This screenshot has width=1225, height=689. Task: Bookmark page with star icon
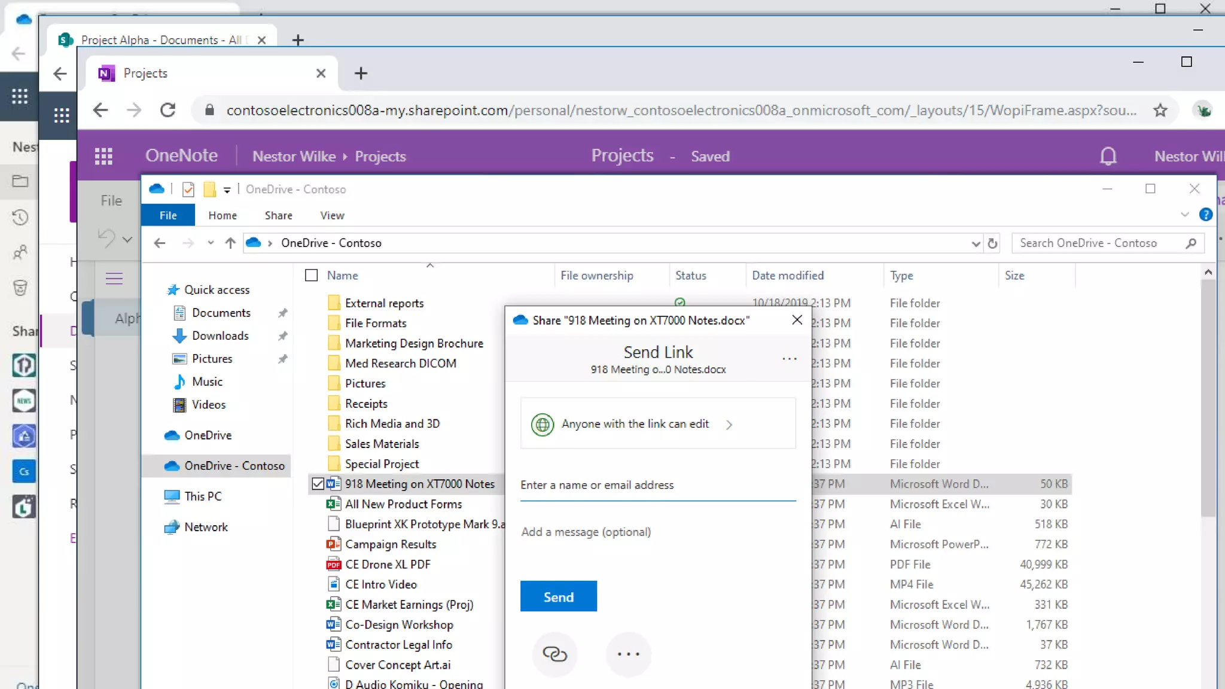1160,110
